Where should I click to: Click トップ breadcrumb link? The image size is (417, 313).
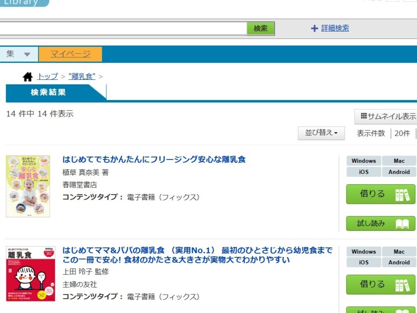(x=47, y=76)
